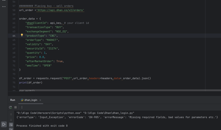Place cursor on the print(df_order) line
The image size is (221, 130).
31,83
